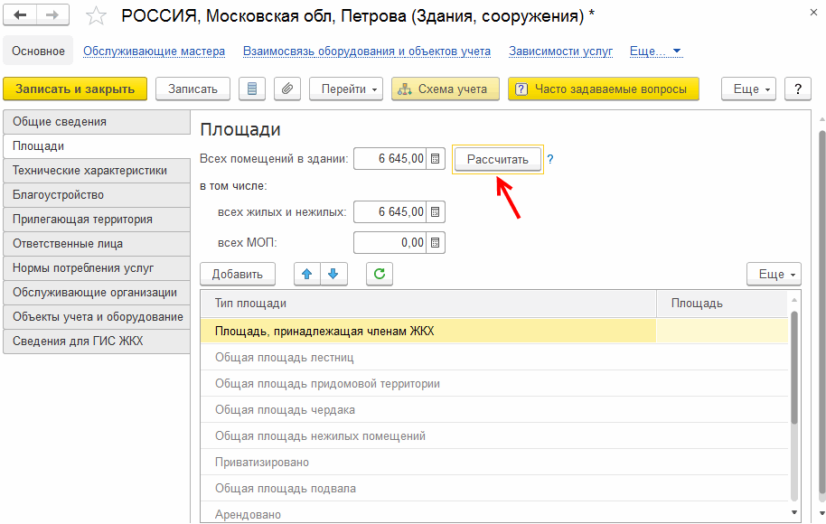Image resolution: width=826 pixels, height=524 pixels.
Task: Focus the Всех помещений в здании field
Action: tap(391, 158)
